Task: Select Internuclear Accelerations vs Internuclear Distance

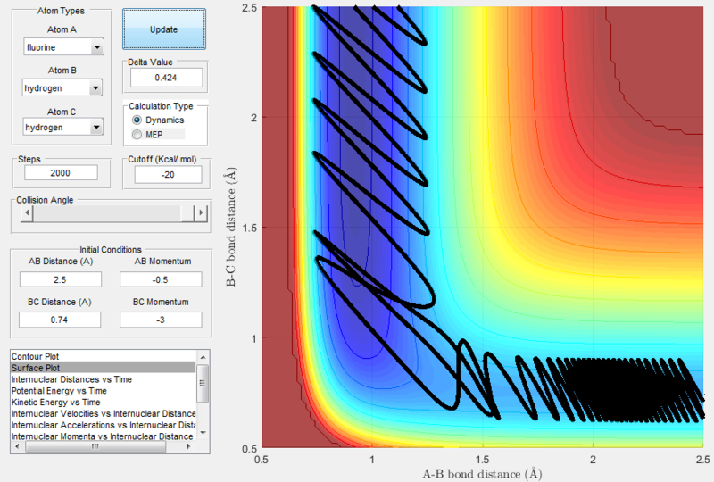Action: pos(104,425)
